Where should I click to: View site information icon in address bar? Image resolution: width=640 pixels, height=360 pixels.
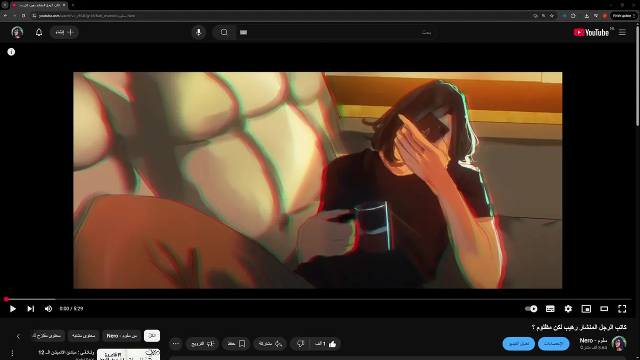pyautogui.click(x=34, y=15)
